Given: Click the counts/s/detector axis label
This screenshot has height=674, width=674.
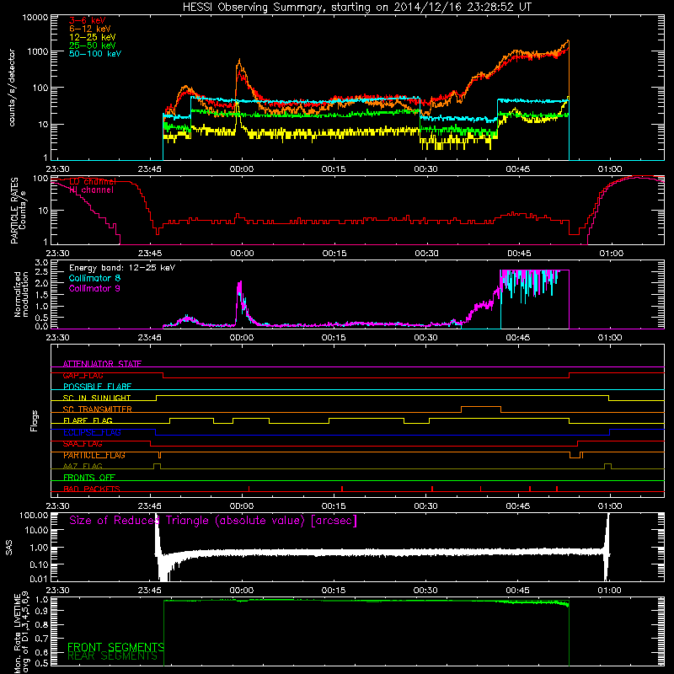Looking at the screenshot, I should tap(12, 88).
